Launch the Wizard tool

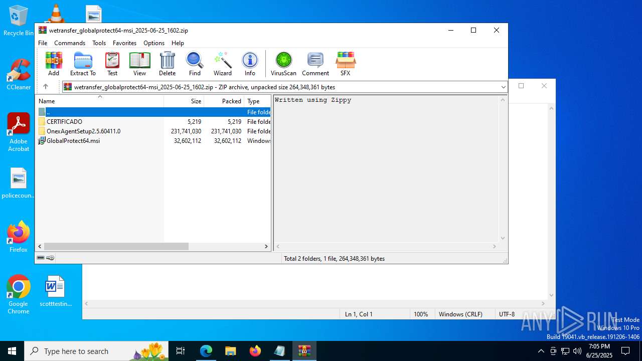coord(223,64)
